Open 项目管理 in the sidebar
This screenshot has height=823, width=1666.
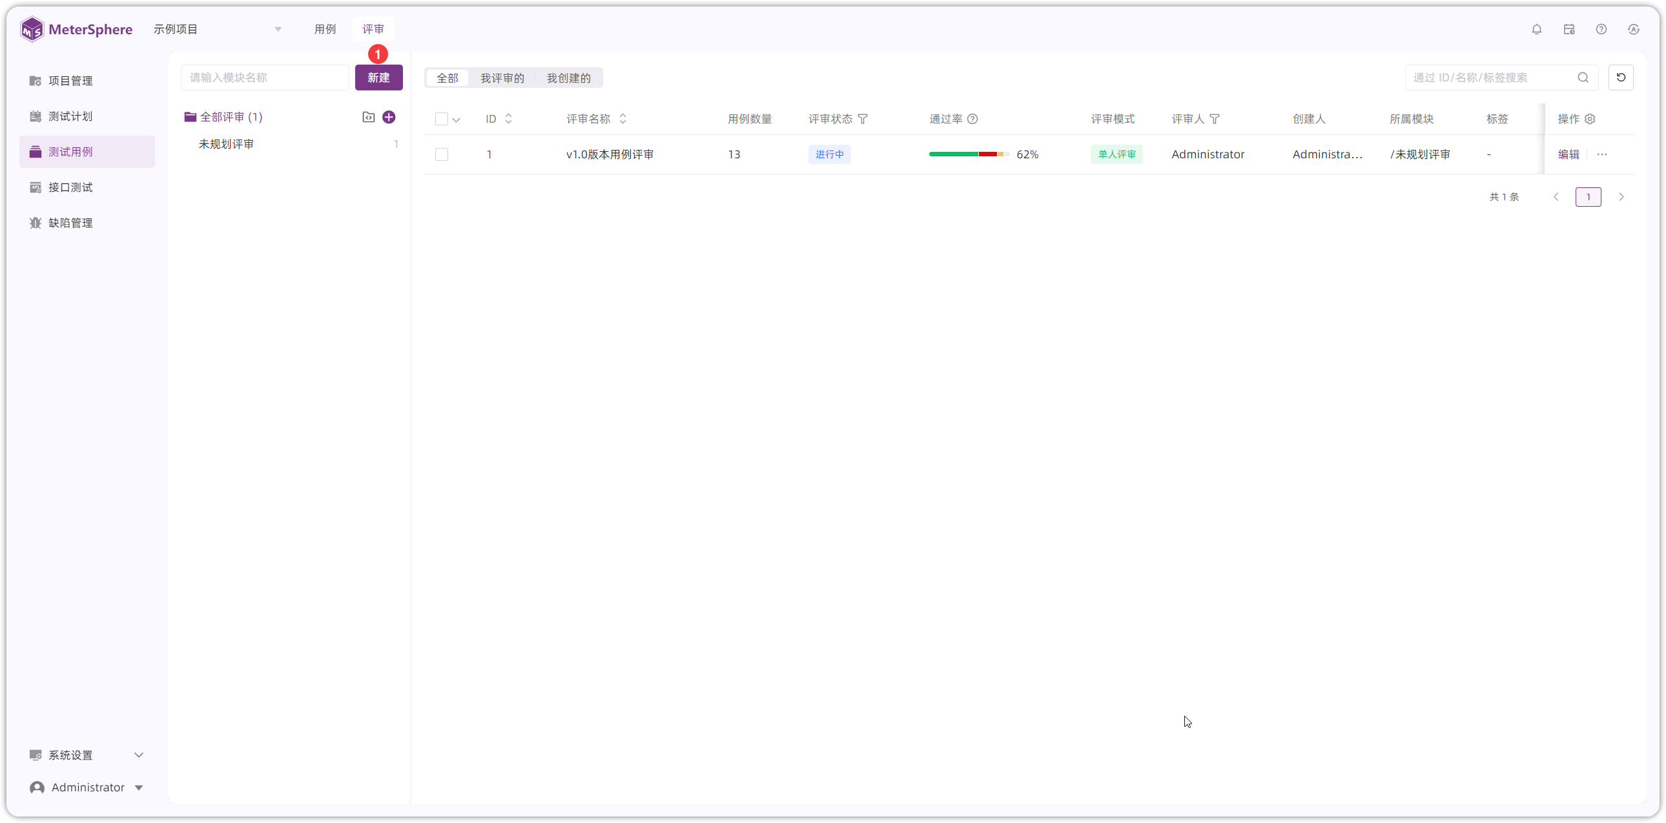coord(87,81)
